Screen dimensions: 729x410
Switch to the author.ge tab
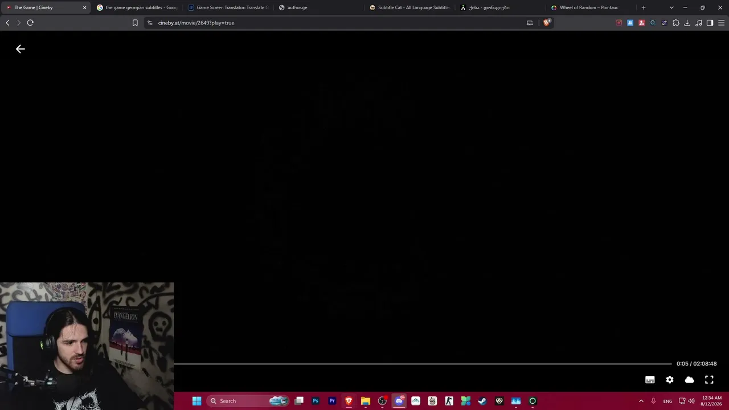319,7
